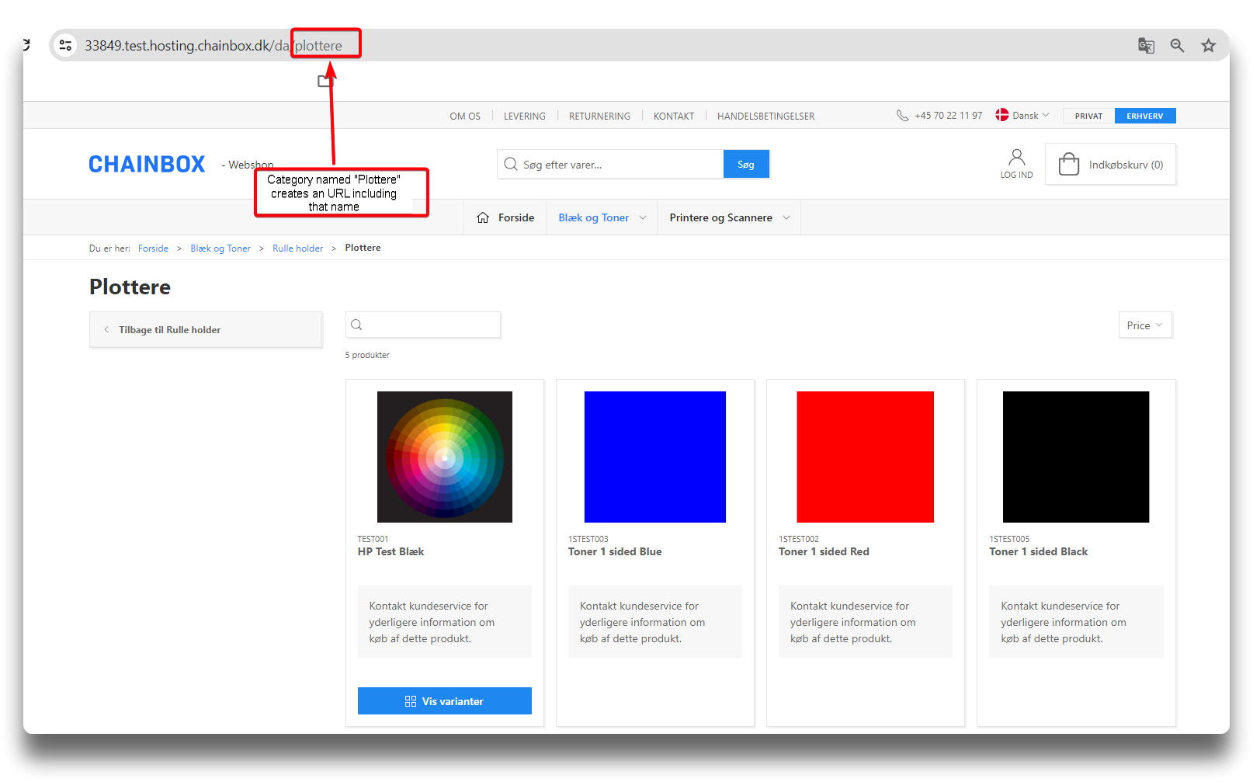Click the Forside home icon
Image resolution: width=1253 pixels, height=782 pixels.
coord(483,217)
